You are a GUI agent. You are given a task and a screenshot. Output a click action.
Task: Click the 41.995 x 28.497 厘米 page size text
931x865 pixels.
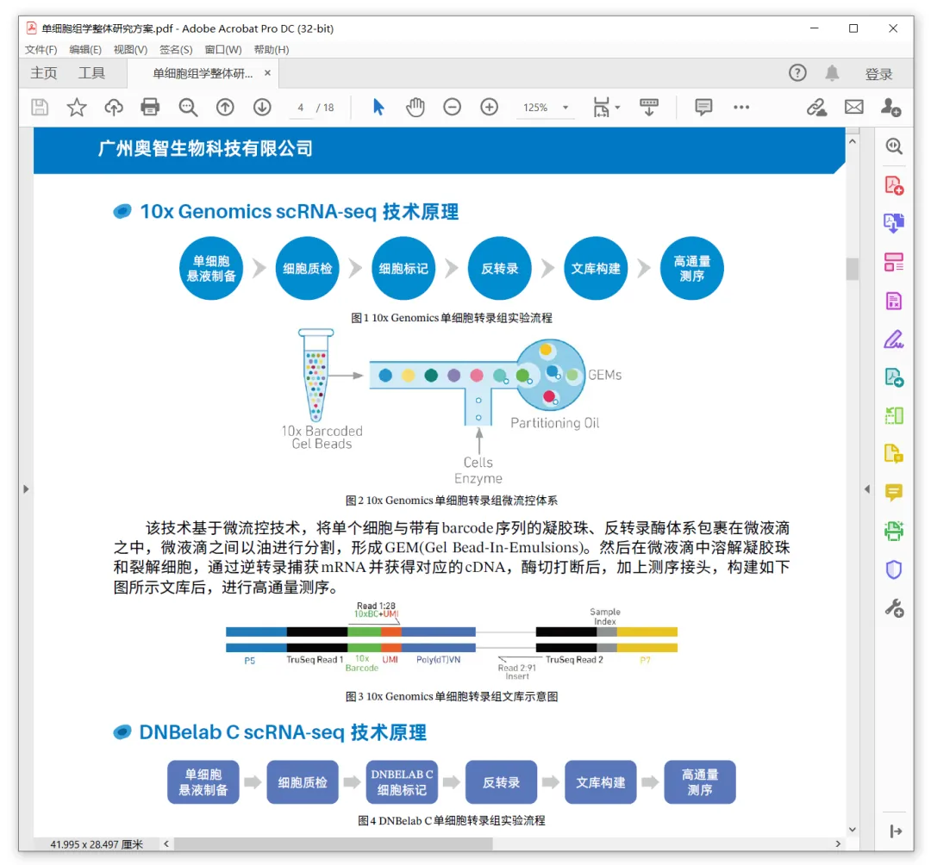coord(97,844)
